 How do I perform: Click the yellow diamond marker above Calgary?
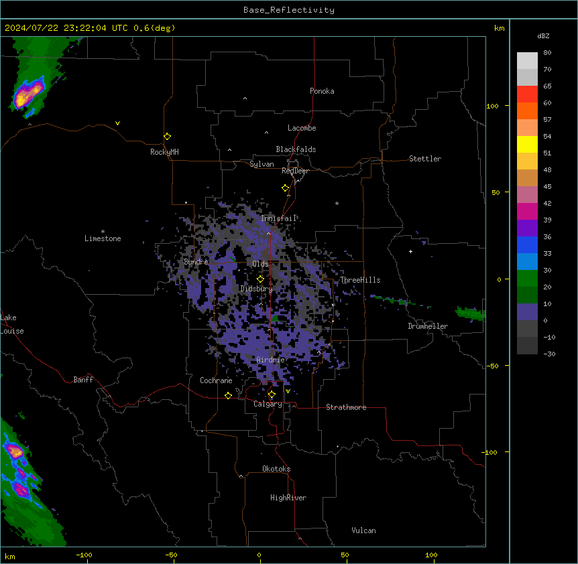pos(272,395)
